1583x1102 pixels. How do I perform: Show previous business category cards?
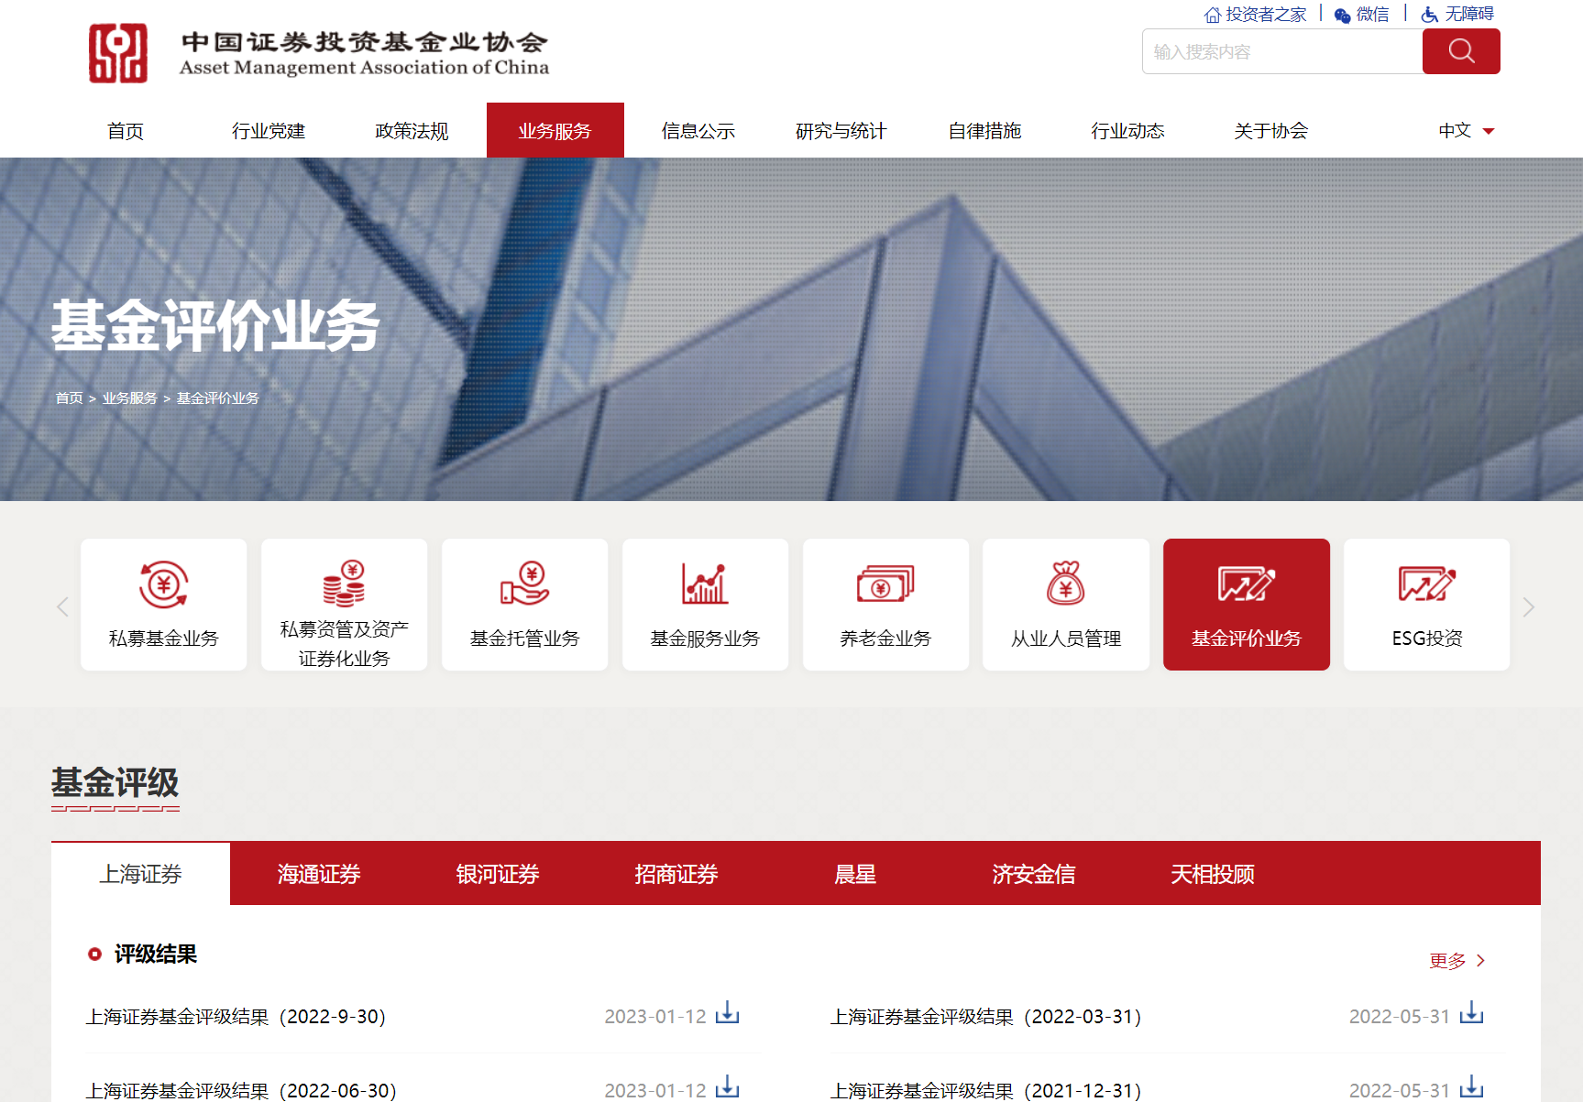62,606
